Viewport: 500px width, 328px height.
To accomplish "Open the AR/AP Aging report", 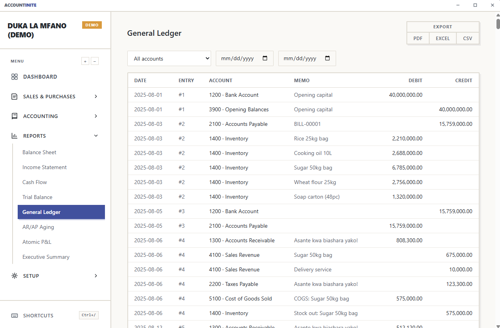I will [x=38, y=227].
